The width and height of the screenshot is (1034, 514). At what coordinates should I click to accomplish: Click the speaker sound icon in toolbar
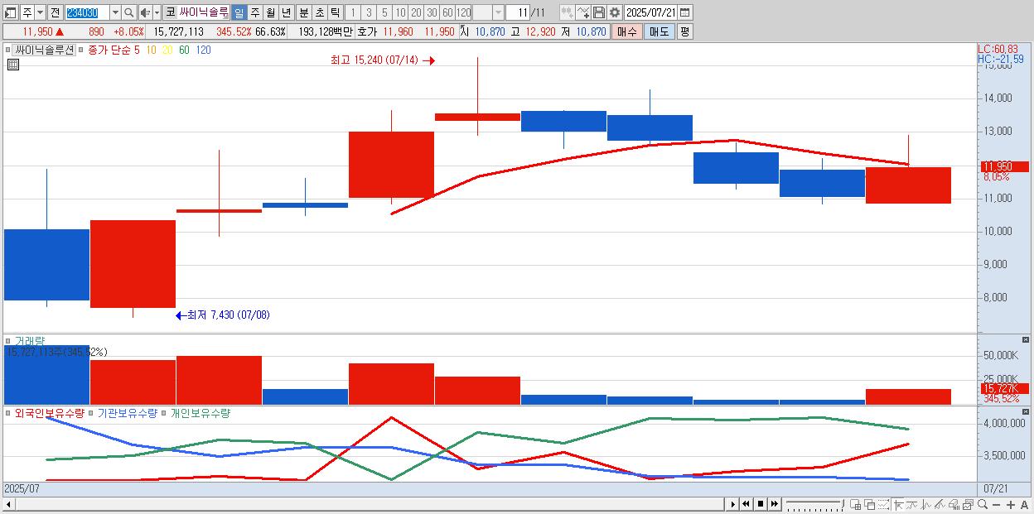click(x=144, y=12)
